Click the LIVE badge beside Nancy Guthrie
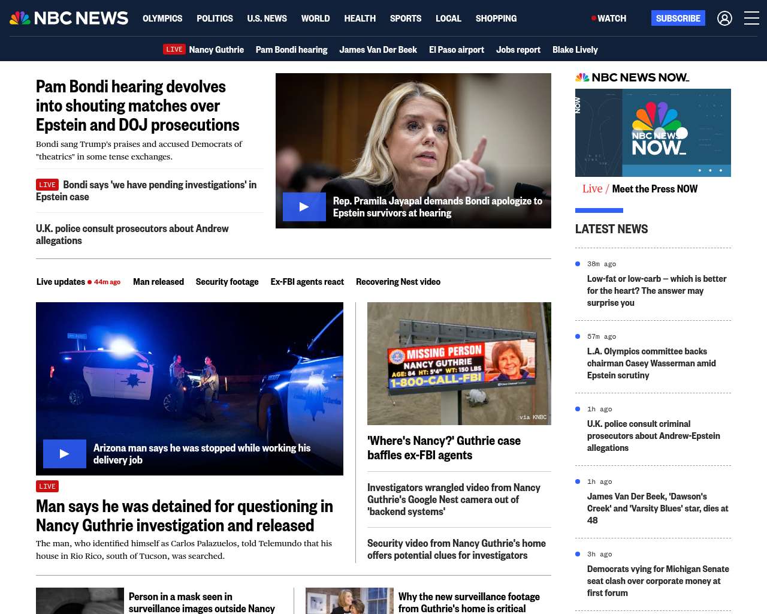Viewport: 767px width, 614px height. coord(174,50)
